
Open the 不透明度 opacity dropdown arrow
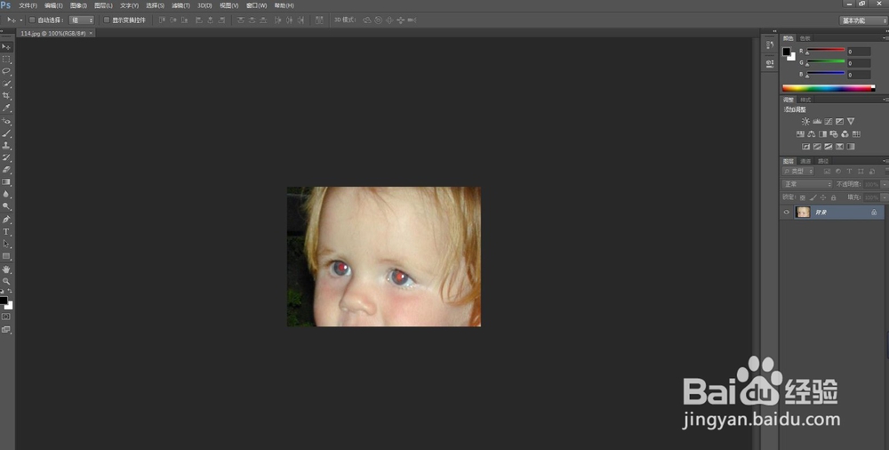click(x=884, y=184)
